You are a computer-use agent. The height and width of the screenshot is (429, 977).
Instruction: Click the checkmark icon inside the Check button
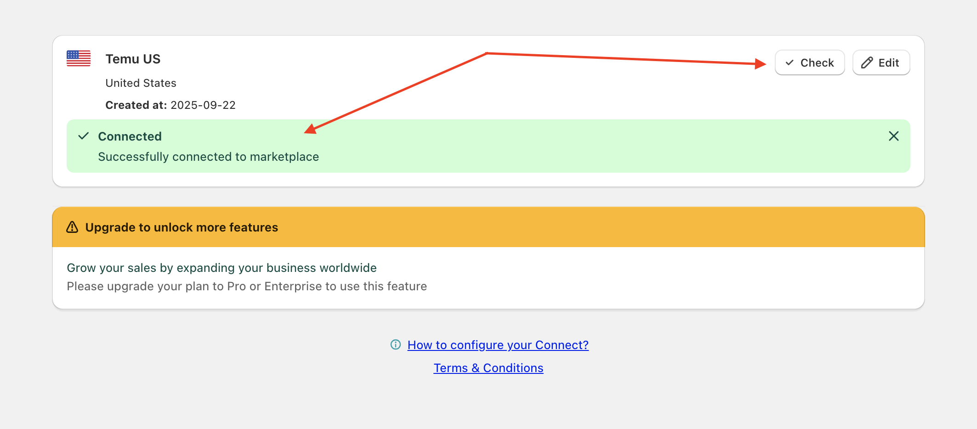[x=789, y=62]
